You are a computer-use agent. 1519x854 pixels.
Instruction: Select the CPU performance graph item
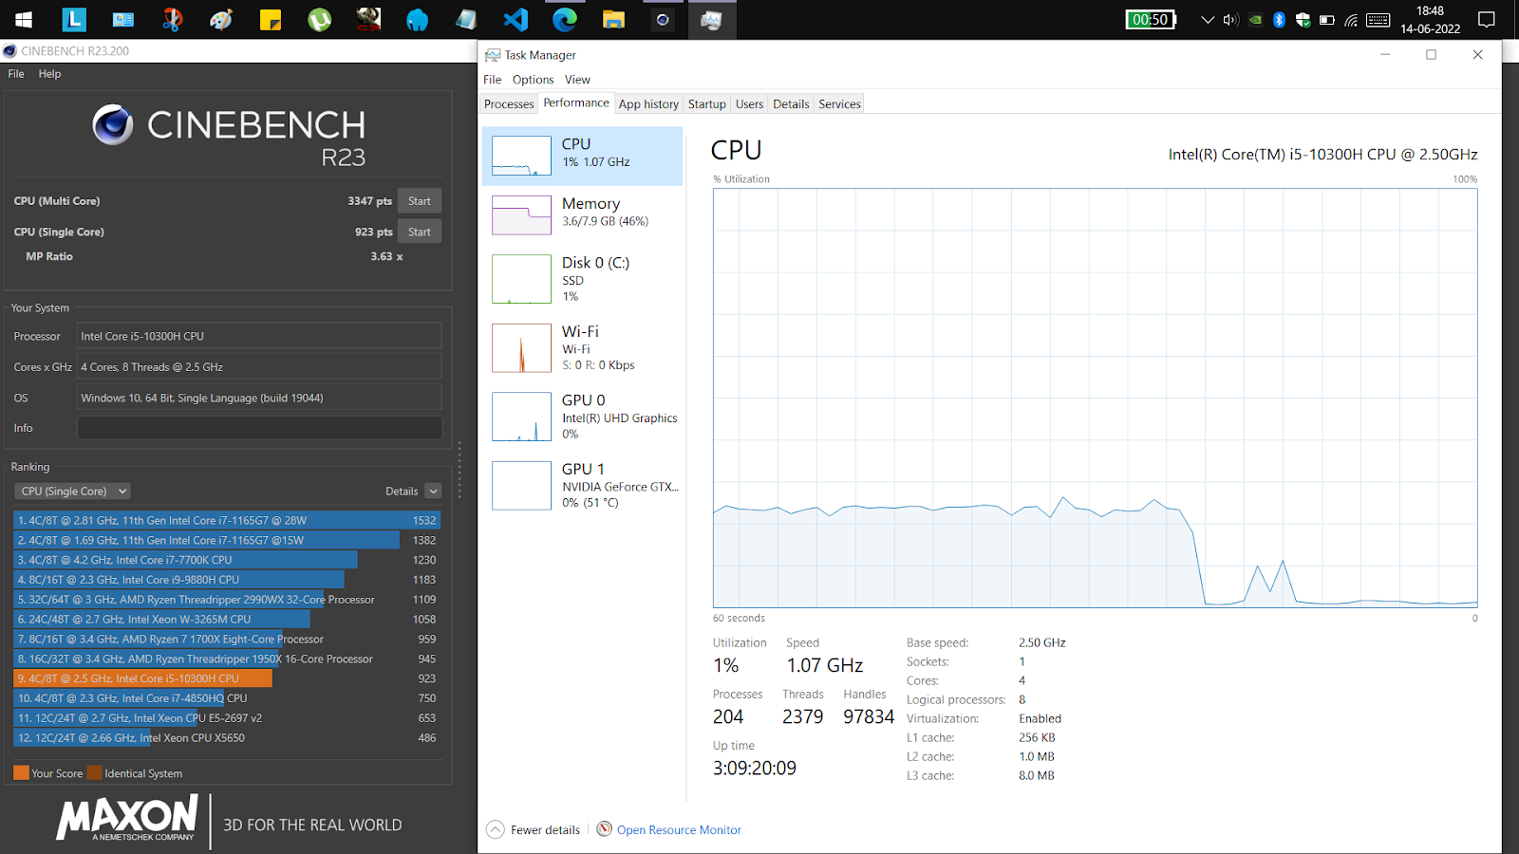[583, 156]
